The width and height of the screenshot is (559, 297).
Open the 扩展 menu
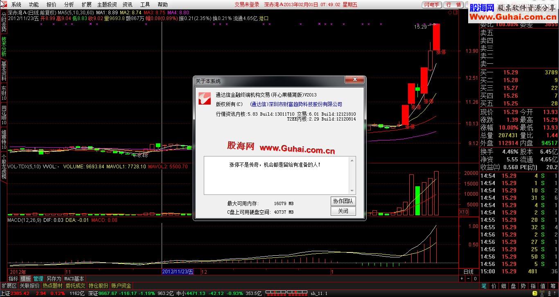(x=86, y=4)
